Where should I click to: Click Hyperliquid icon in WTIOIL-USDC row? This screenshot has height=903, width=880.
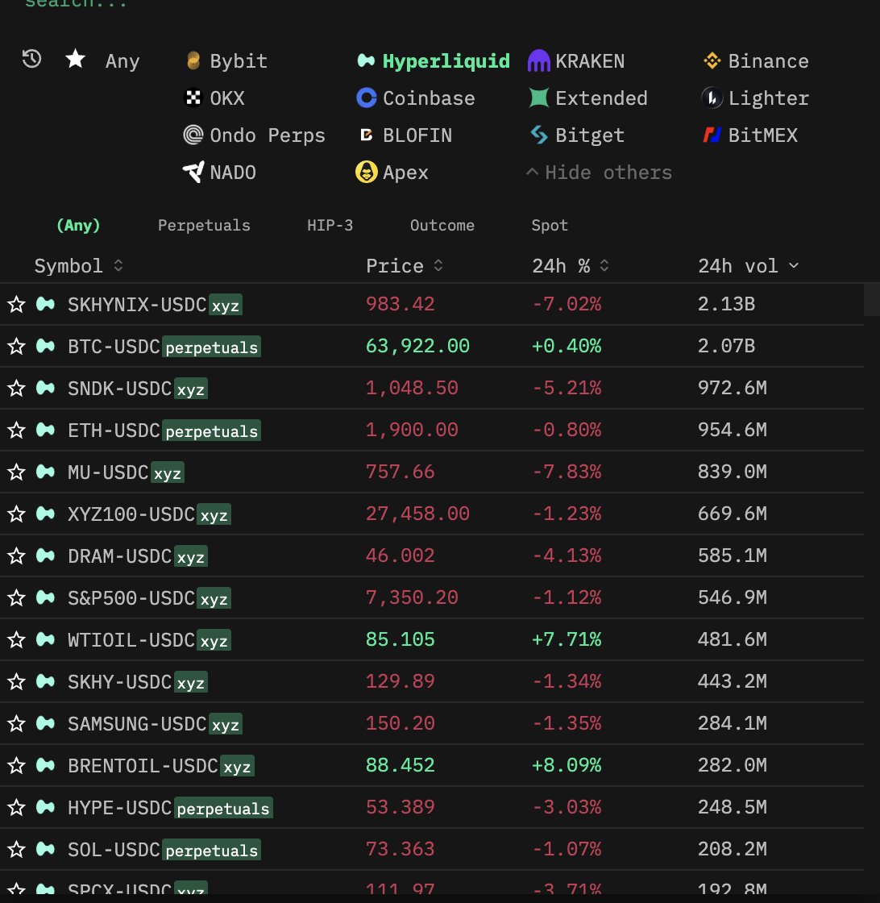45,640
